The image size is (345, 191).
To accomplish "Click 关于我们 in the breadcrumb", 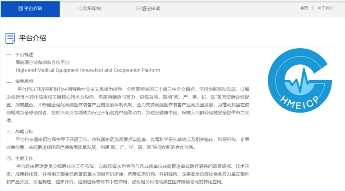I will [x=325, y=8].
